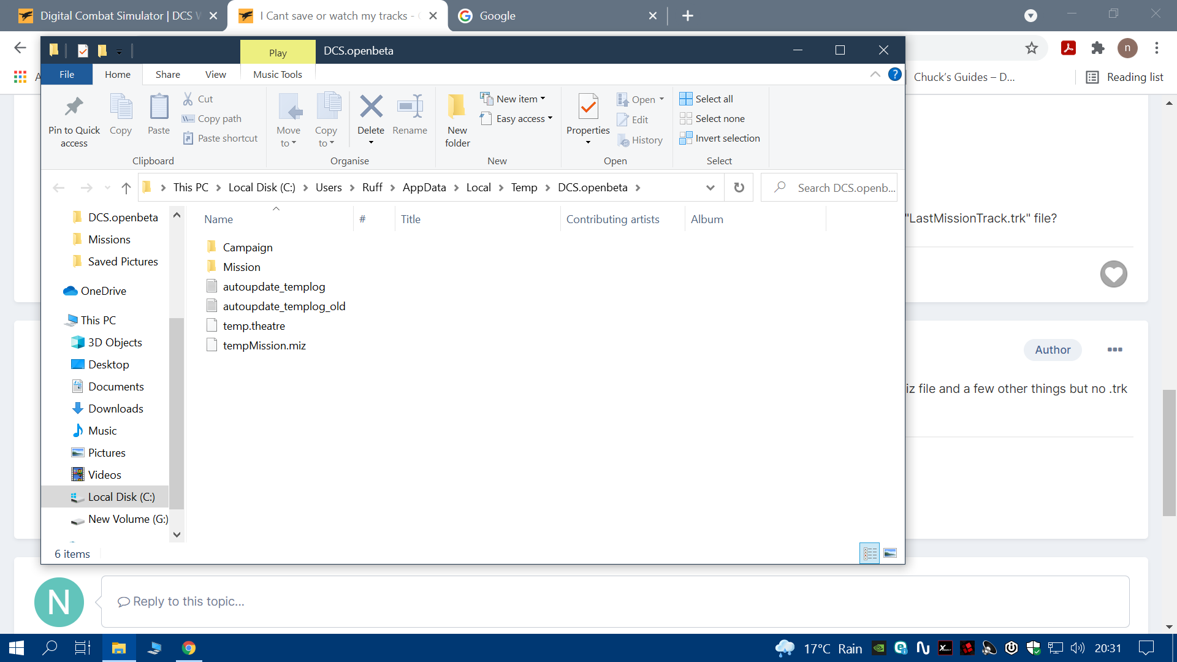Open a new Chrome tab
This screenshot has height=662, width=1177.
point(687,16)
